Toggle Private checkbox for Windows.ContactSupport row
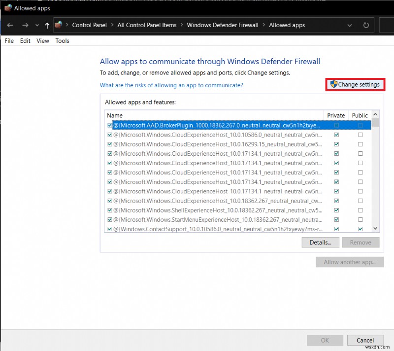This screenshot has width=394, height=351. click(x=336, y=229)
